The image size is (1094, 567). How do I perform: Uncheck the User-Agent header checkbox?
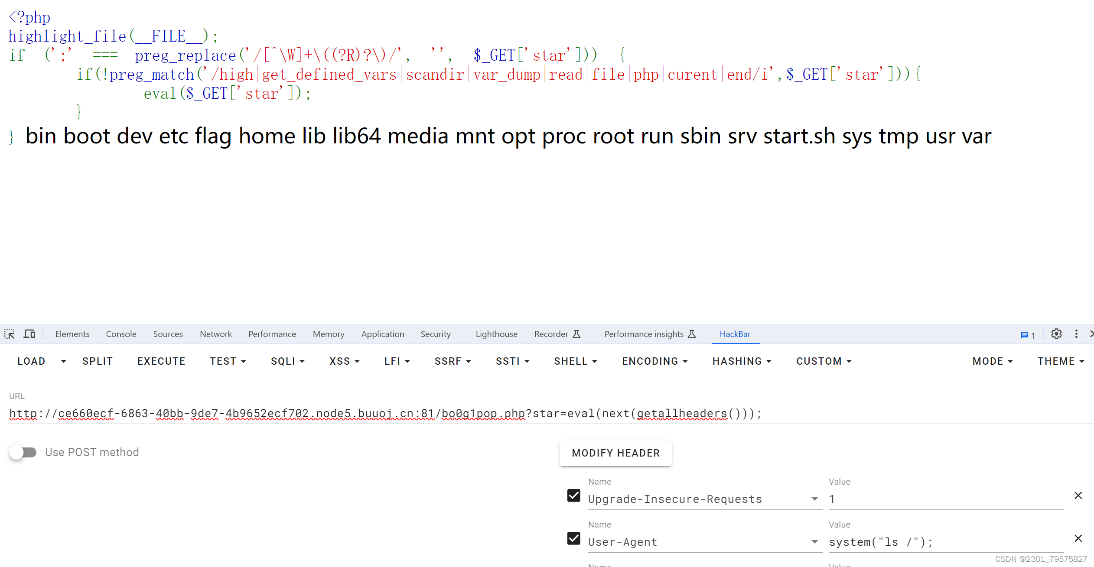pos(573,538)
